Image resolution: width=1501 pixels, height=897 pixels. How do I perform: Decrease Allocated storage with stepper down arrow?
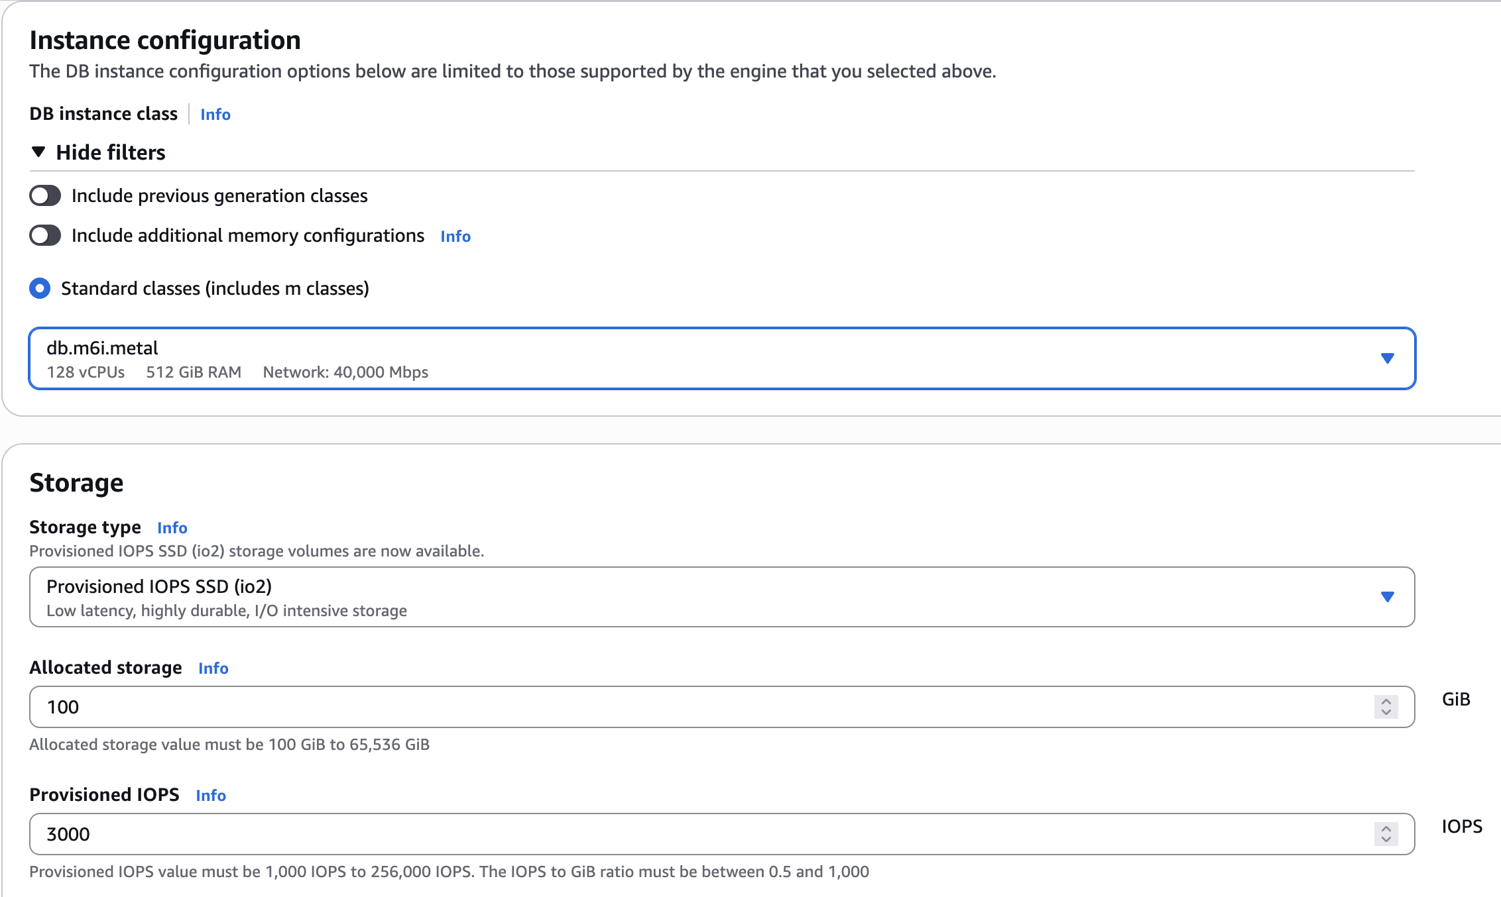1386,712
